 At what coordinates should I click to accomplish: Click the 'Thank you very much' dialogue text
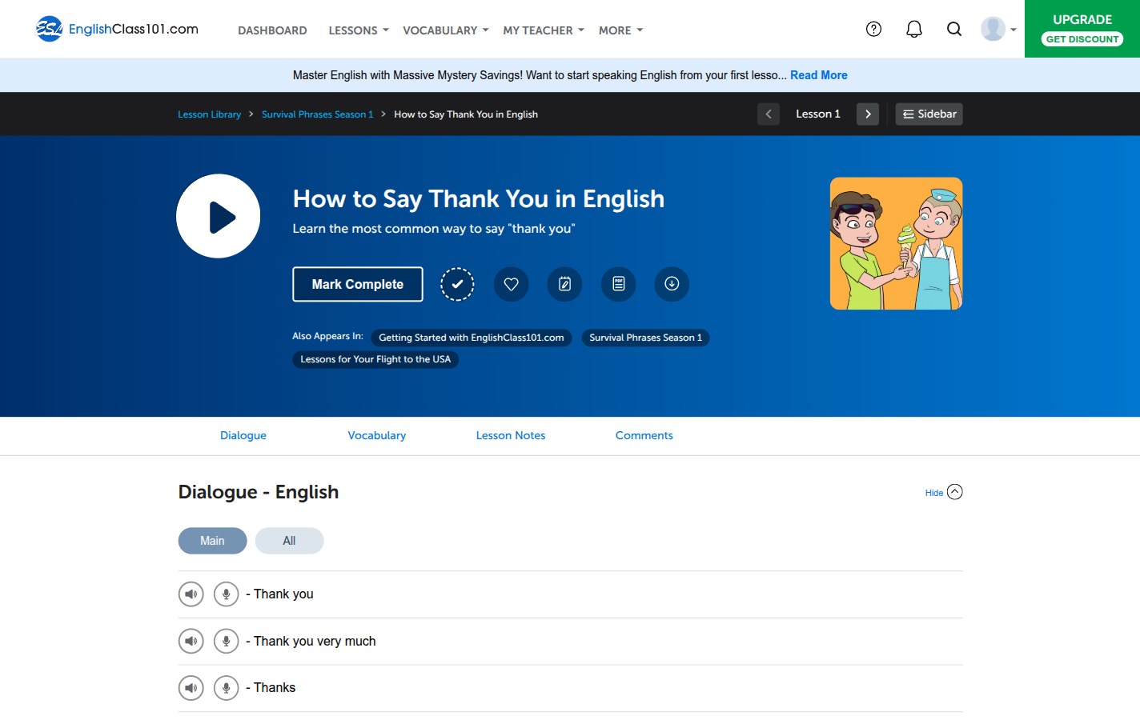[x=315, y=642]
